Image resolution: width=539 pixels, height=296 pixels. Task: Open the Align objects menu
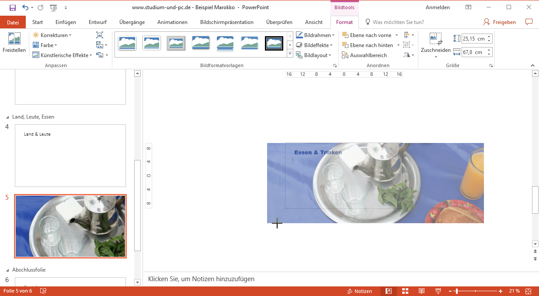click(x=409, y=35)
